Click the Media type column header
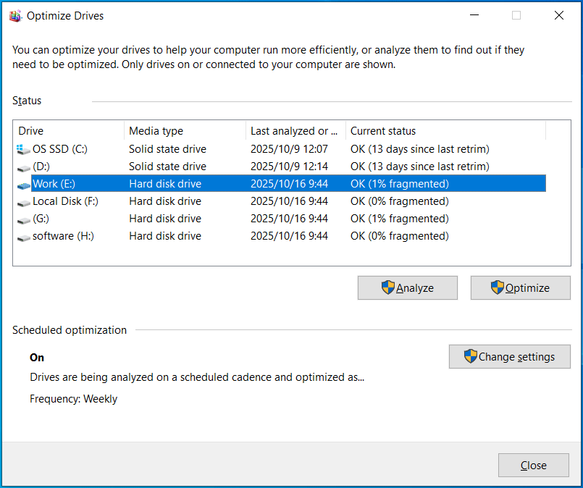 pos(181,130)
